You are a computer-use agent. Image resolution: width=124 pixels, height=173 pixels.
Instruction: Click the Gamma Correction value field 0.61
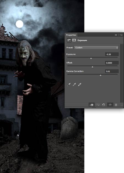112,71
